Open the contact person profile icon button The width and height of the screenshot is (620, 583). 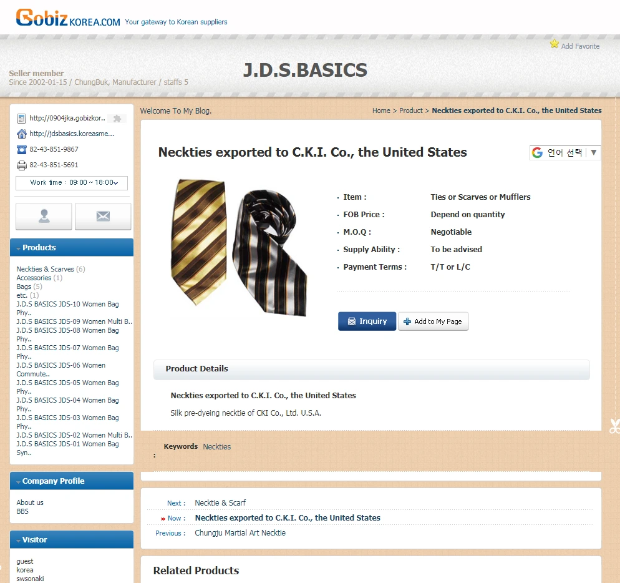point(44,216)
